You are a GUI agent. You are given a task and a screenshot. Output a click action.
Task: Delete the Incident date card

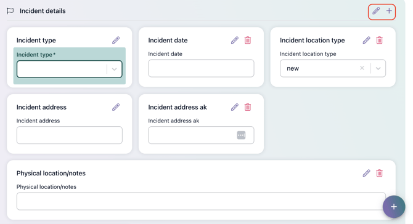tap(248, 40)
